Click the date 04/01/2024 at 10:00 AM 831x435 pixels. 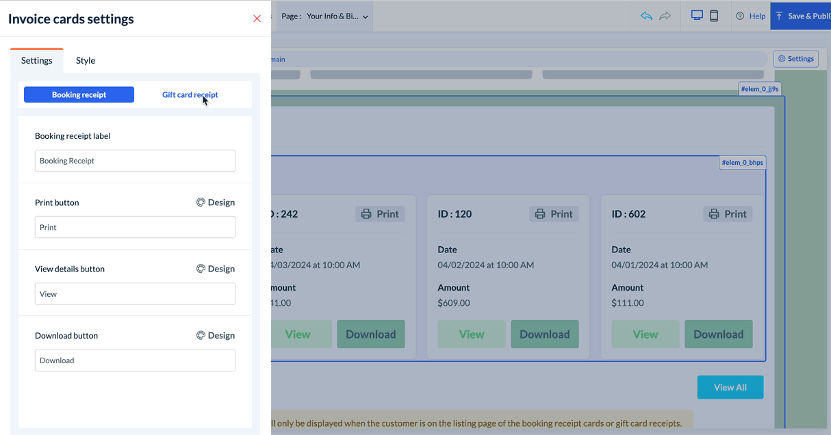point(660,265)
